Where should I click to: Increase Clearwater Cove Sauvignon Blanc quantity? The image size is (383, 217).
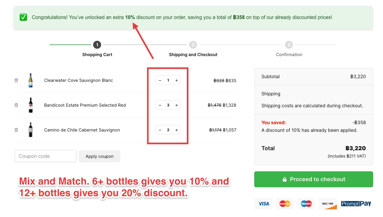[x=176, y=80]
